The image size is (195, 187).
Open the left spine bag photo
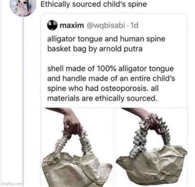[77, 147]
